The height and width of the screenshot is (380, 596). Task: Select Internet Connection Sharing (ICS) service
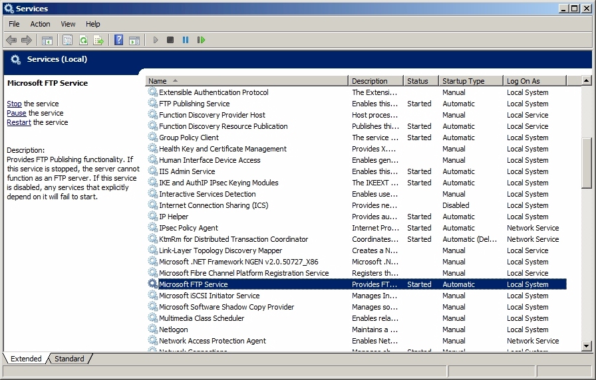tap(214, 205)
